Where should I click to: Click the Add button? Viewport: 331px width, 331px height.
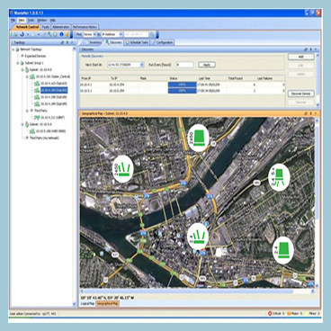[300, 57]
